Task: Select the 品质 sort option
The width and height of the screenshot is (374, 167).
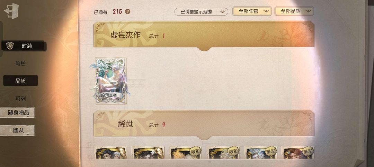Action: pyautogui.click(x=20, y=81)
